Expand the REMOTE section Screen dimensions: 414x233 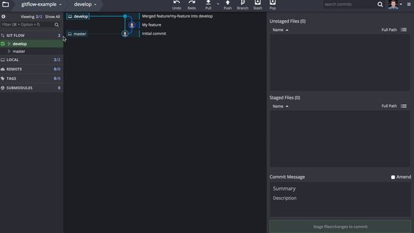32,69
